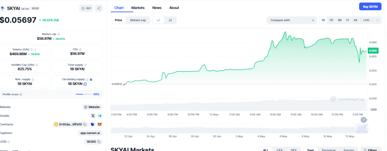
Task: Click the Total supply info icon
Action: click(x=85, y=65)
